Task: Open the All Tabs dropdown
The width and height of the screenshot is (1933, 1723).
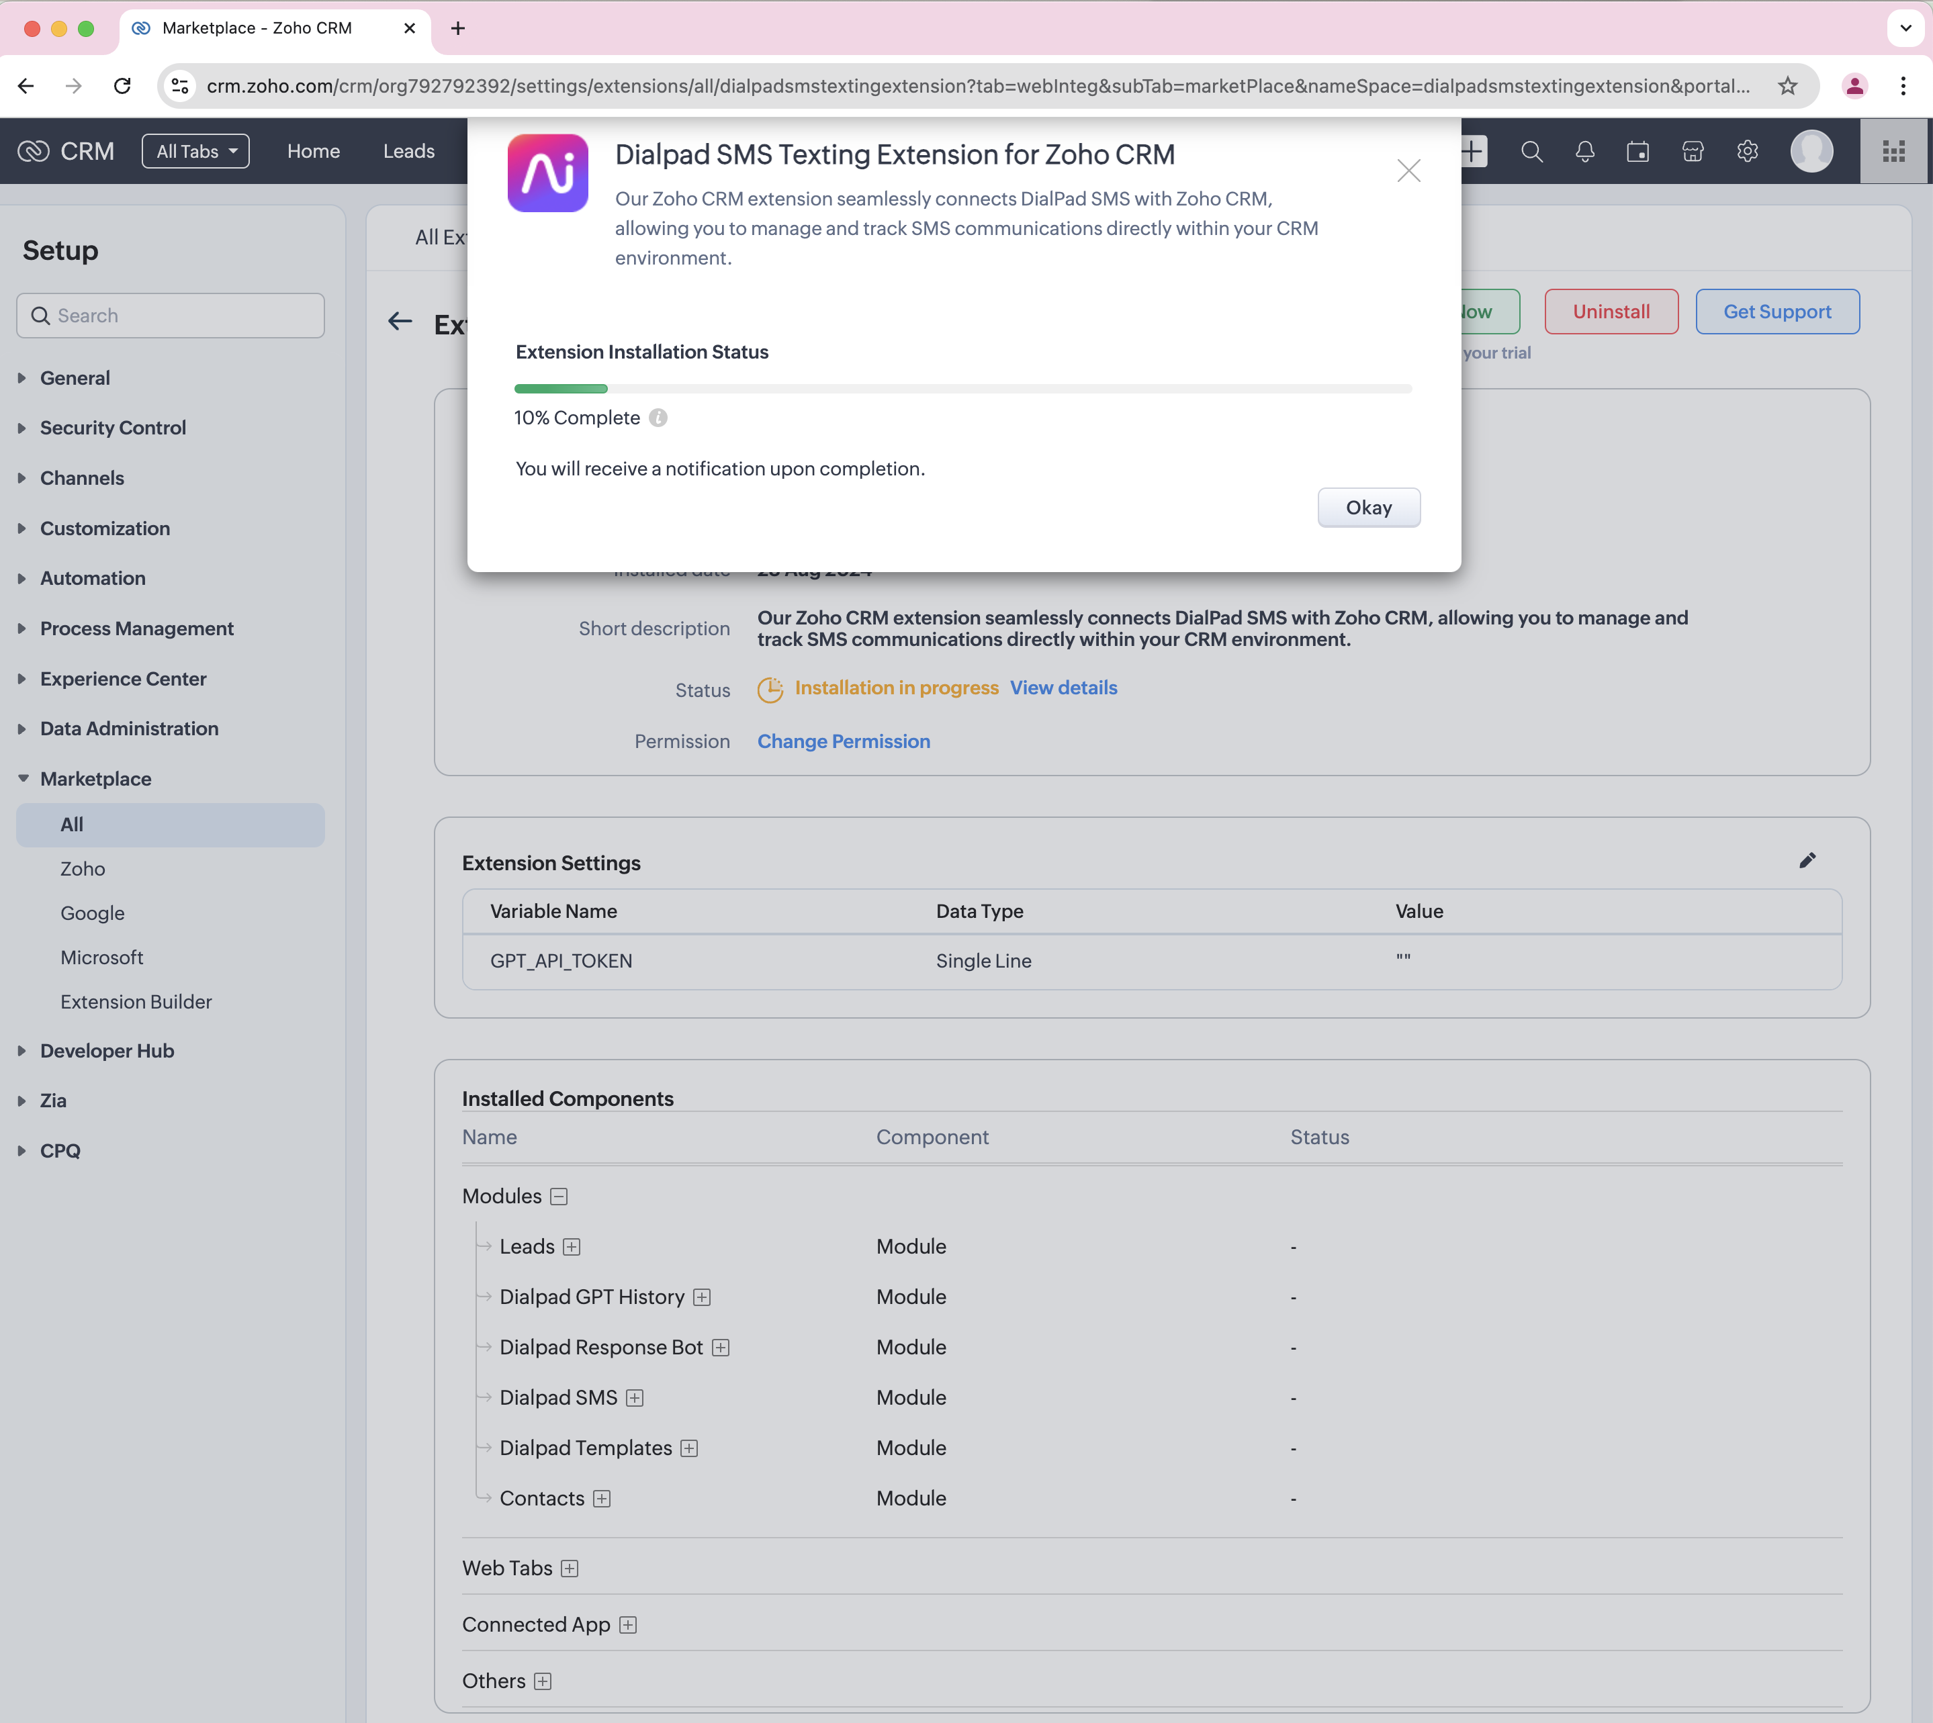Action: click(x=196, y=152)
